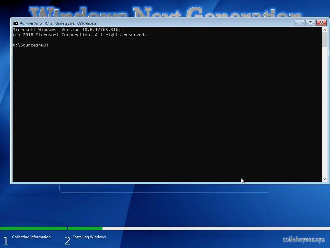The width and height of the screenshot is (330, 248).
Task: Click the cmd.exe title bar text
Action: (58, 23)
